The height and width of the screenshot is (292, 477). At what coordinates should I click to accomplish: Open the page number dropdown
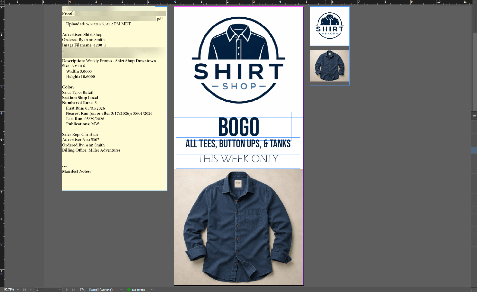coord(60,290)
